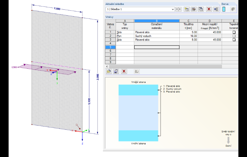The width and height of the screenshot is (247, 157).
Task: Delete layers with red X below table
Action: click(124, 71)
